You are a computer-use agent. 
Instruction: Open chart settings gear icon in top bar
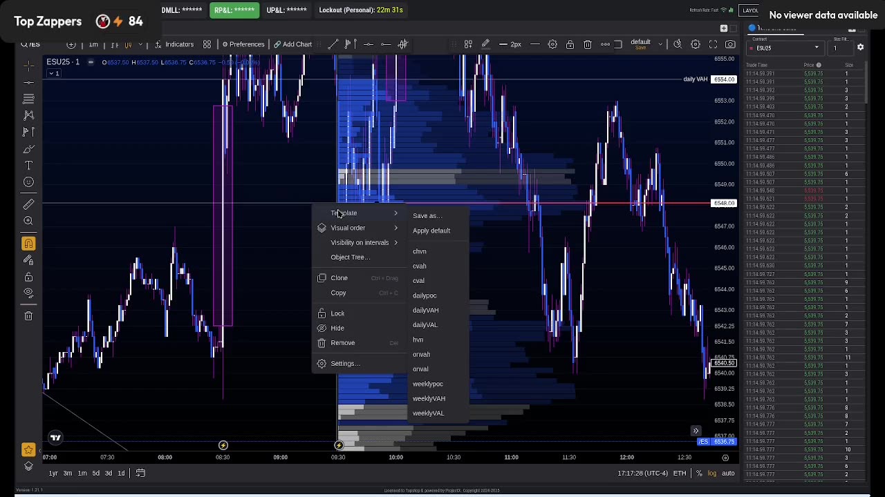(x=696, y=44)
